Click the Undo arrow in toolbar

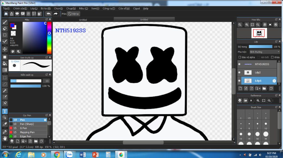48,14
